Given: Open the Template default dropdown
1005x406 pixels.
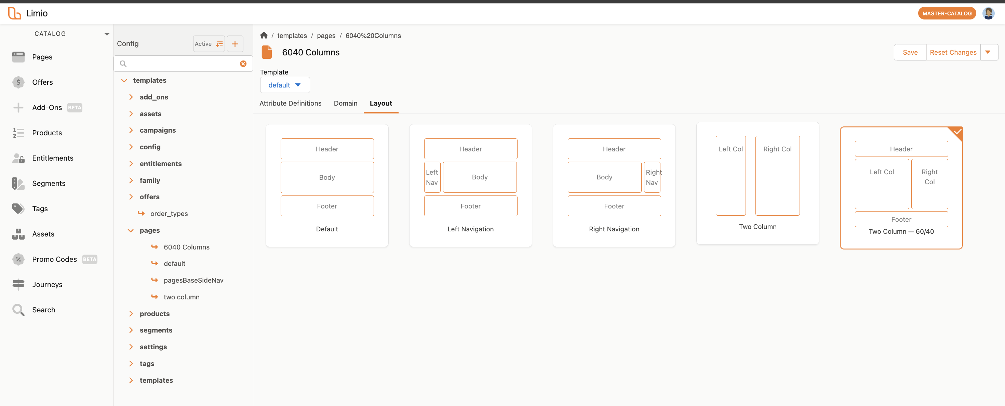Looking at the screenshot, I should (285, 85).
